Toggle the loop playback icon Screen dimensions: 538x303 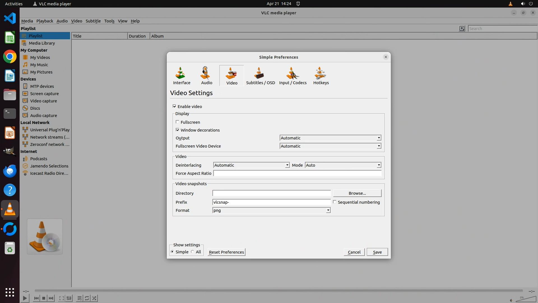(87, 298)
